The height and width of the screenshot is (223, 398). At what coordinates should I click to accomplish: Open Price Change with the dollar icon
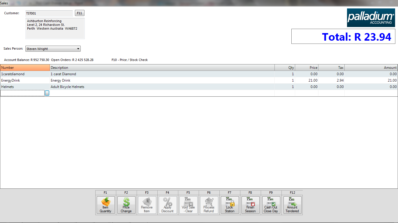pyautogui.click(x=126, y=205)
